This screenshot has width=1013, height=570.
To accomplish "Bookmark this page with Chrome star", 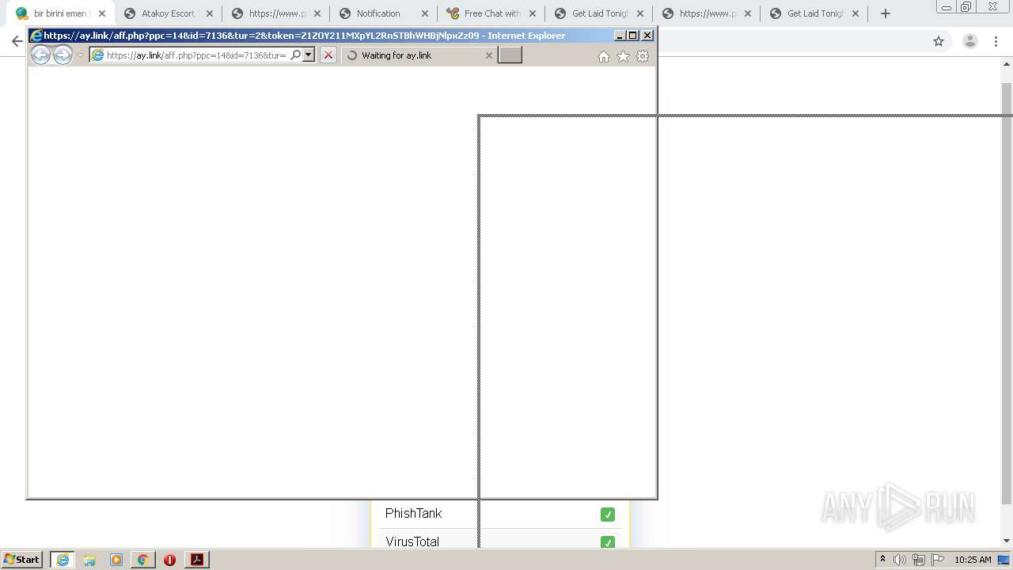I will [939, 41].
